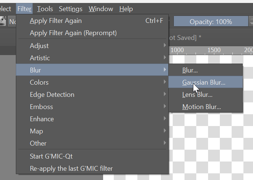Open the Tools menu
Screen dimensions: 253x180
pyautogui.click(x=45, y=9)
